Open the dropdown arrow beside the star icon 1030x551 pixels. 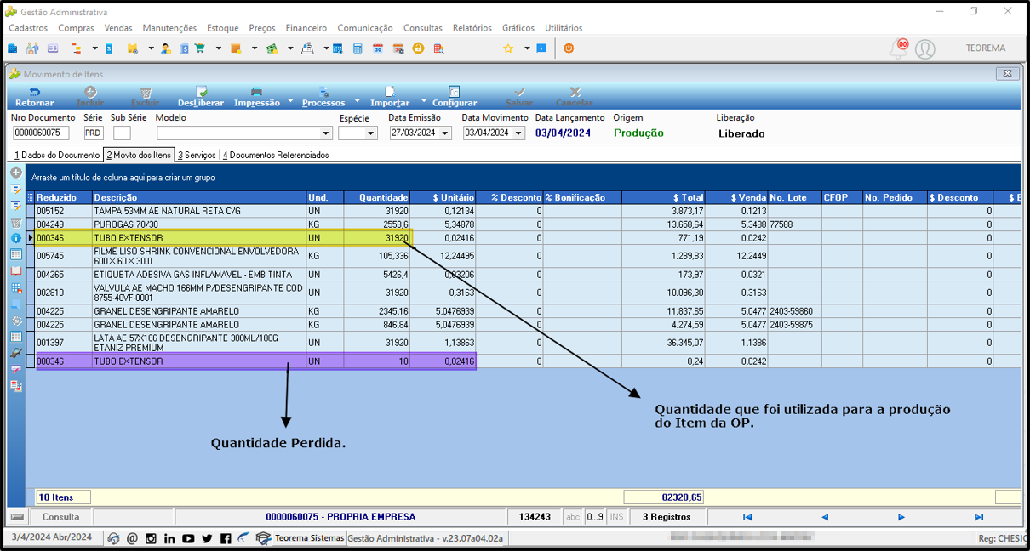pyautogui.click(x=527, y=48)
